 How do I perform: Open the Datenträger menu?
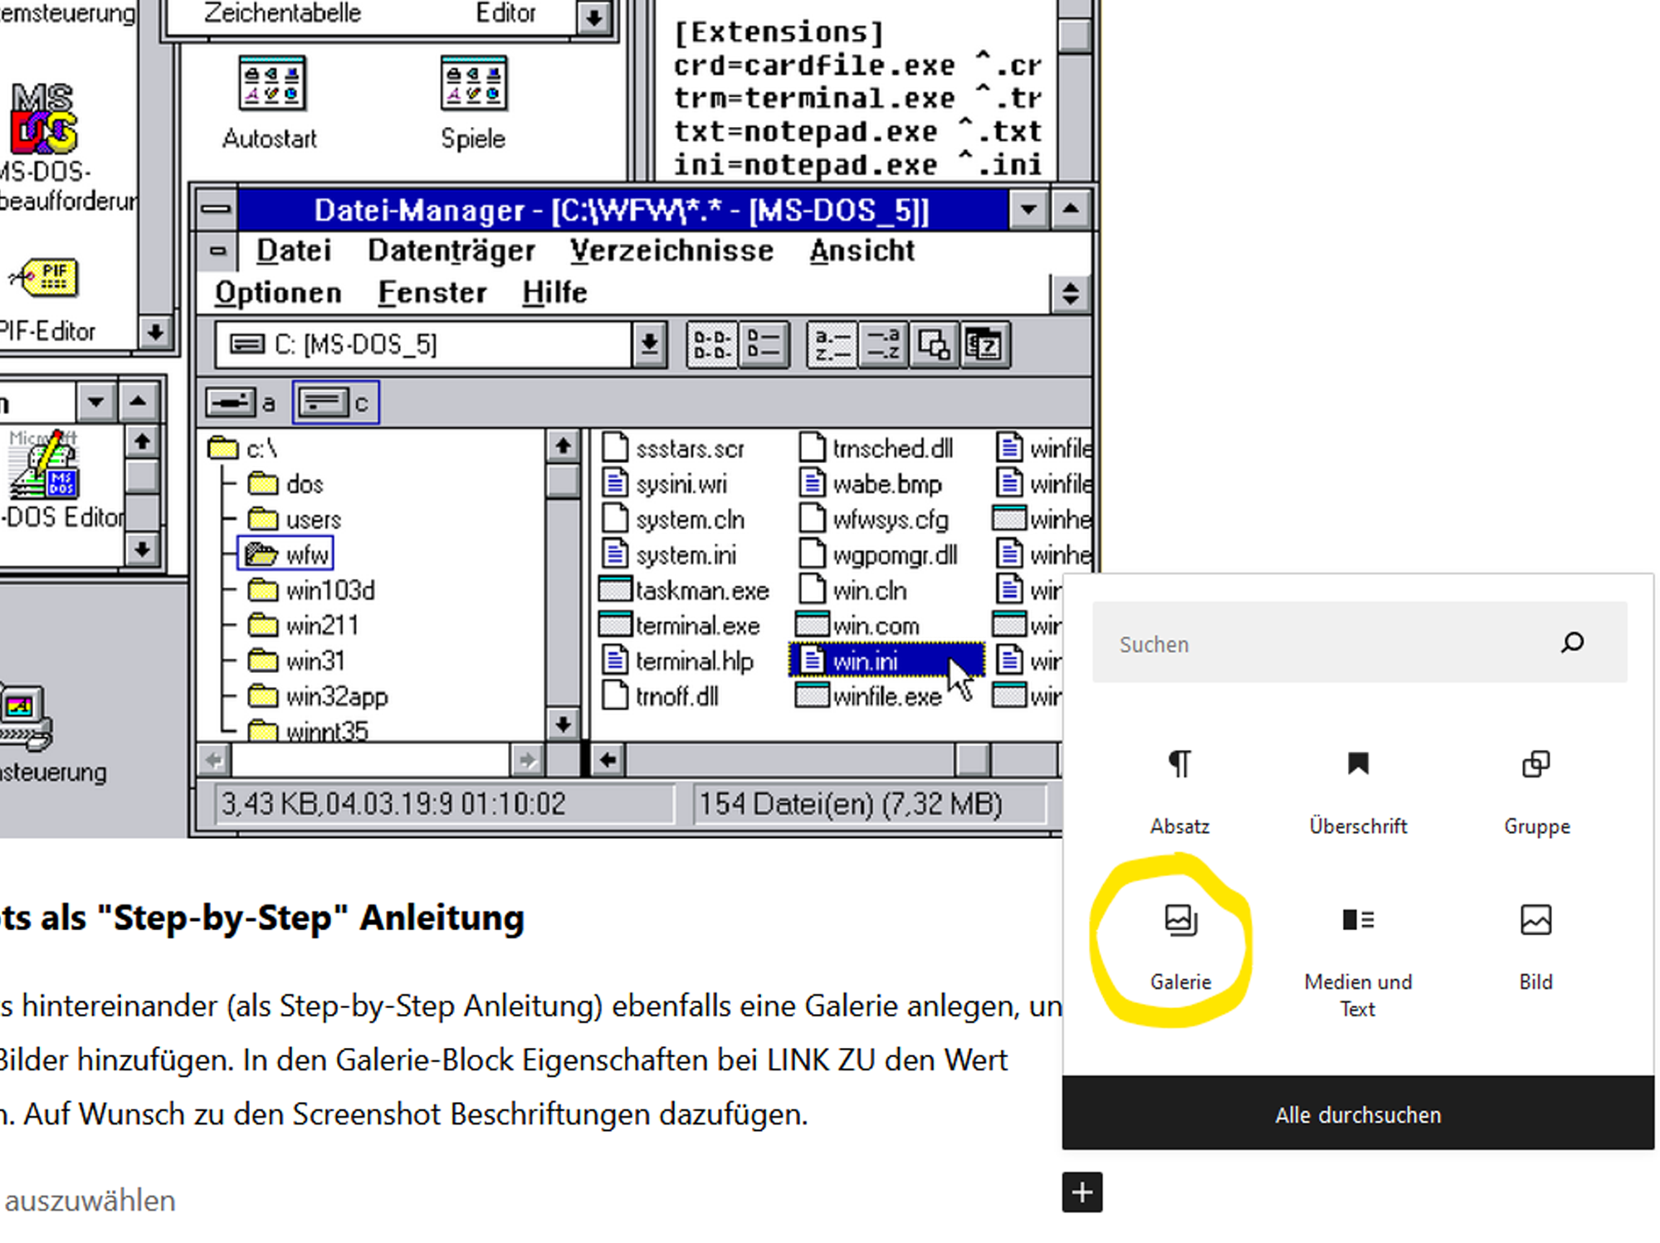point(452,251)
